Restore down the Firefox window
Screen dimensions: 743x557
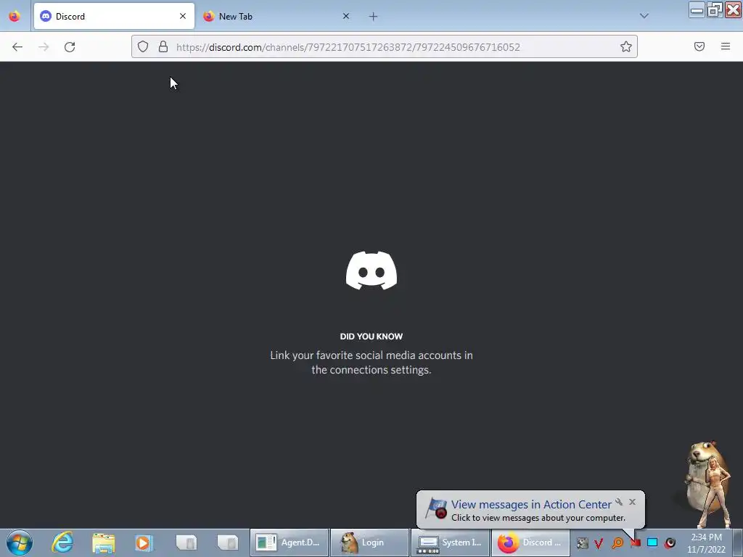715,9
